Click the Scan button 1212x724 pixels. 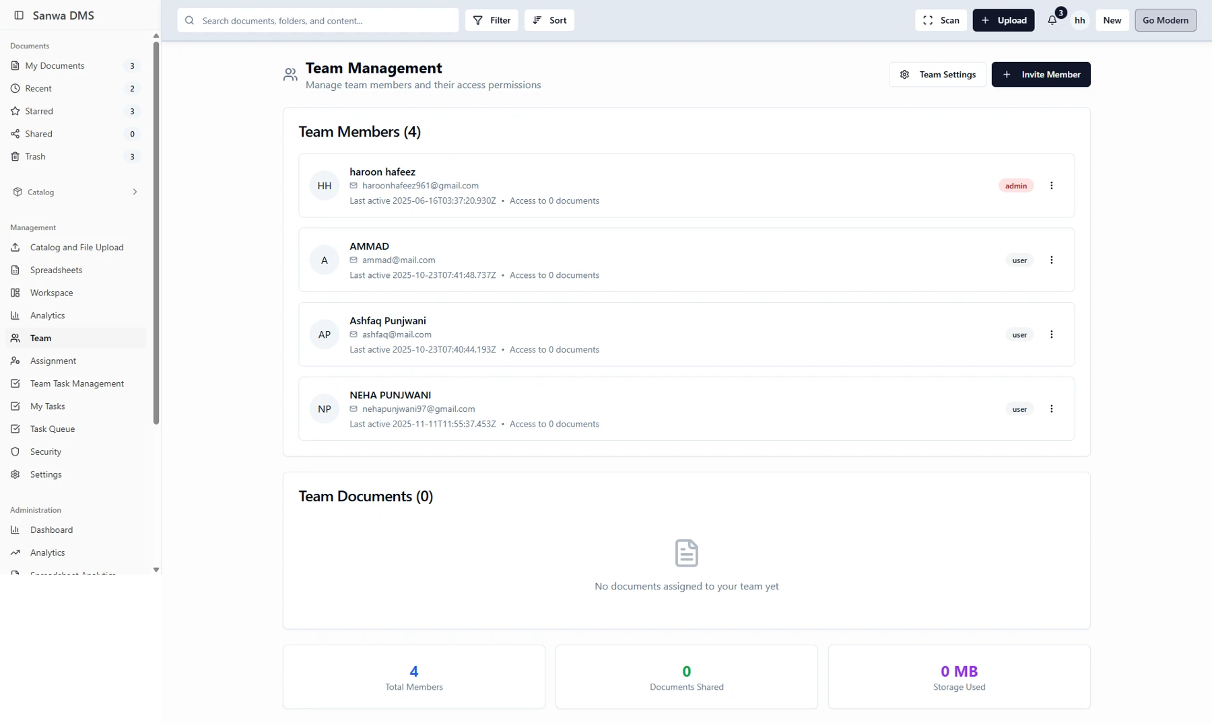(x=941, y=20)
